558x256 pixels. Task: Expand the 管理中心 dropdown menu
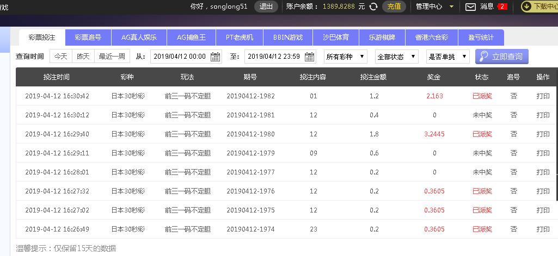[451, 7]
